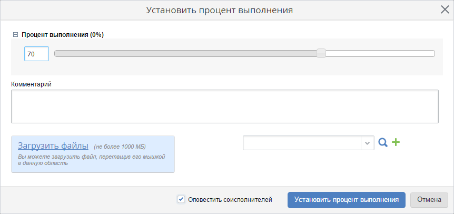
Task: Open the Загрузить файлы link
Action: 53,146
